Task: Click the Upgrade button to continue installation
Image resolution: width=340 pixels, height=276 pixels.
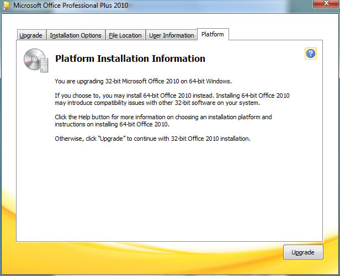Action: point(303,252)
